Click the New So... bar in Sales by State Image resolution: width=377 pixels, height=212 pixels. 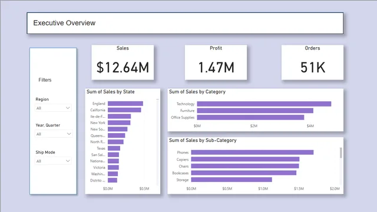pyautogui.click(x=118, y=129)
